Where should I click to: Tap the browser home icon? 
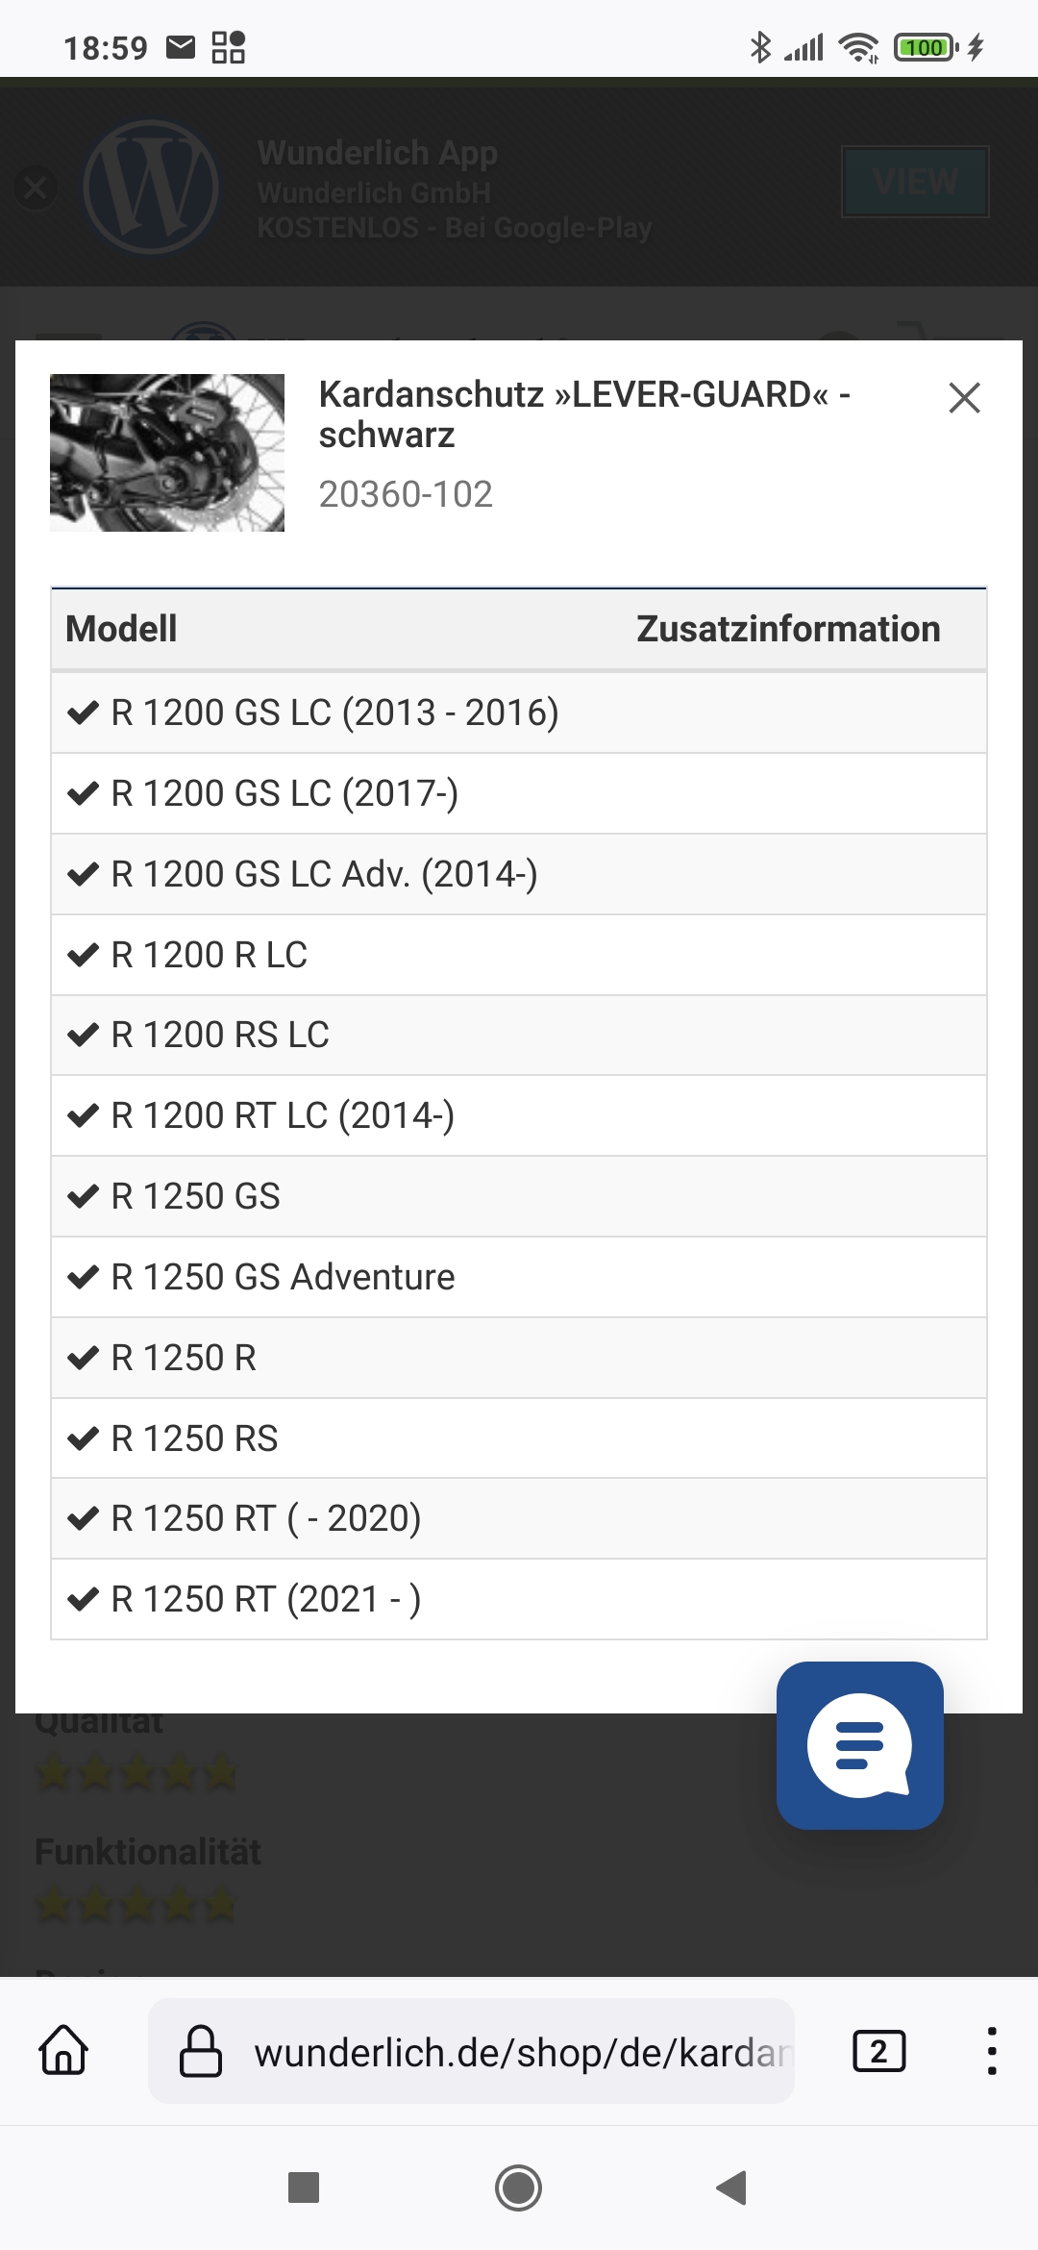click(63, 2051)
